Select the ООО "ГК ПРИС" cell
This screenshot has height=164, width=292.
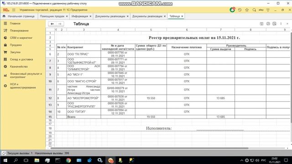click(83, 54)
